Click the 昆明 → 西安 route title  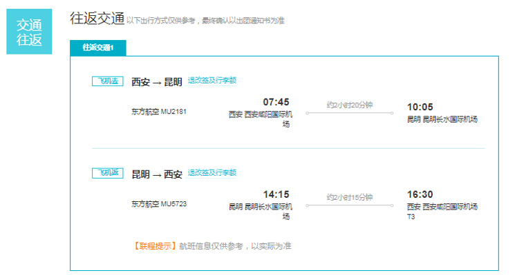click(x=157, y=174)
